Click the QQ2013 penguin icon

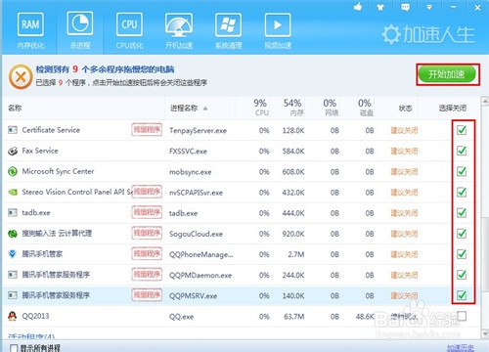pyautogui.click(x=13, y=316)
